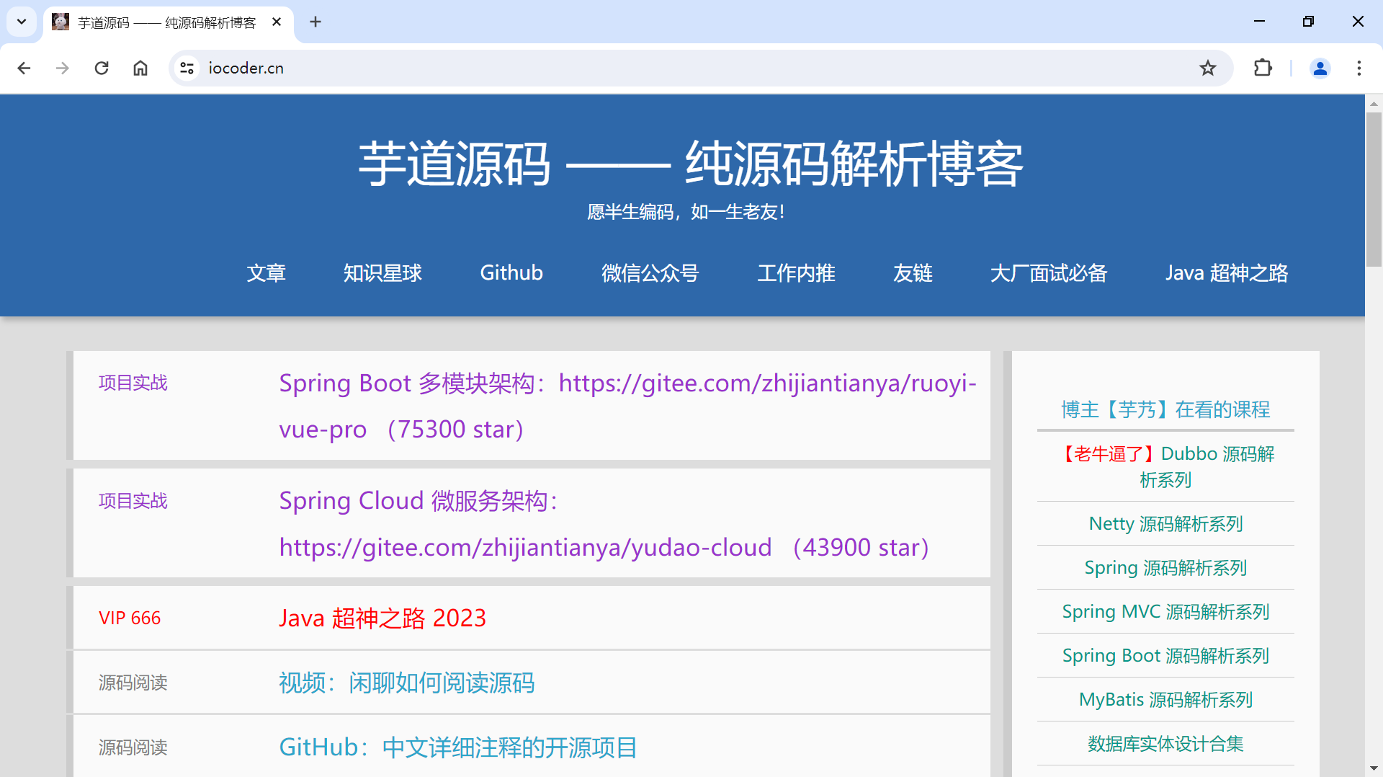1383x777 pixels.
Task: Open Netty 源码解析系列 sidebar link
Action: [x=1165, y=524]
